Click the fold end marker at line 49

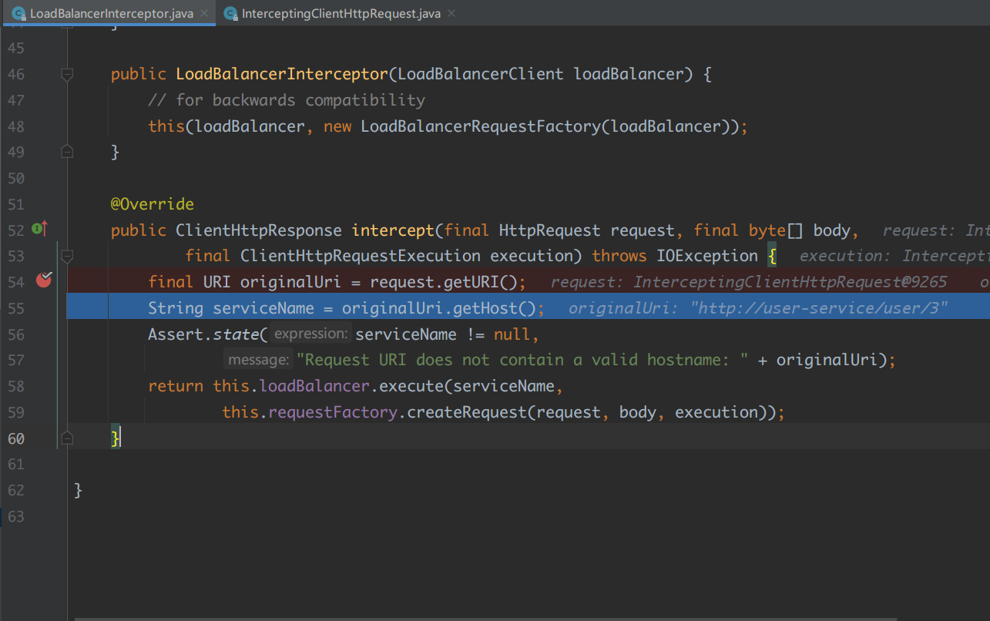(67, 152)
